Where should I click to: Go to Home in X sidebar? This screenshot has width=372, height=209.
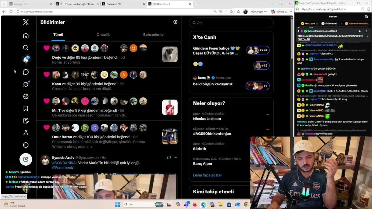[x=26, y=36]
